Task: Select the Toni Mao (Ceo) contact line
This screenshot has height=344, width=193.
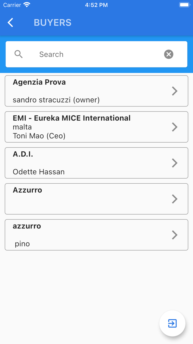Action: pos(39,136)
